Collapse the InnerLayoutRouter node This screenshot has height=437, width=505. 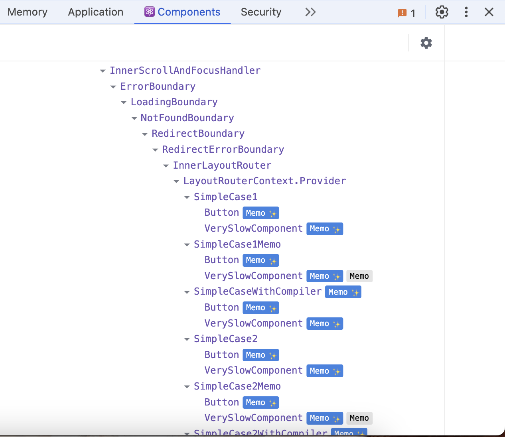point(166,165)
